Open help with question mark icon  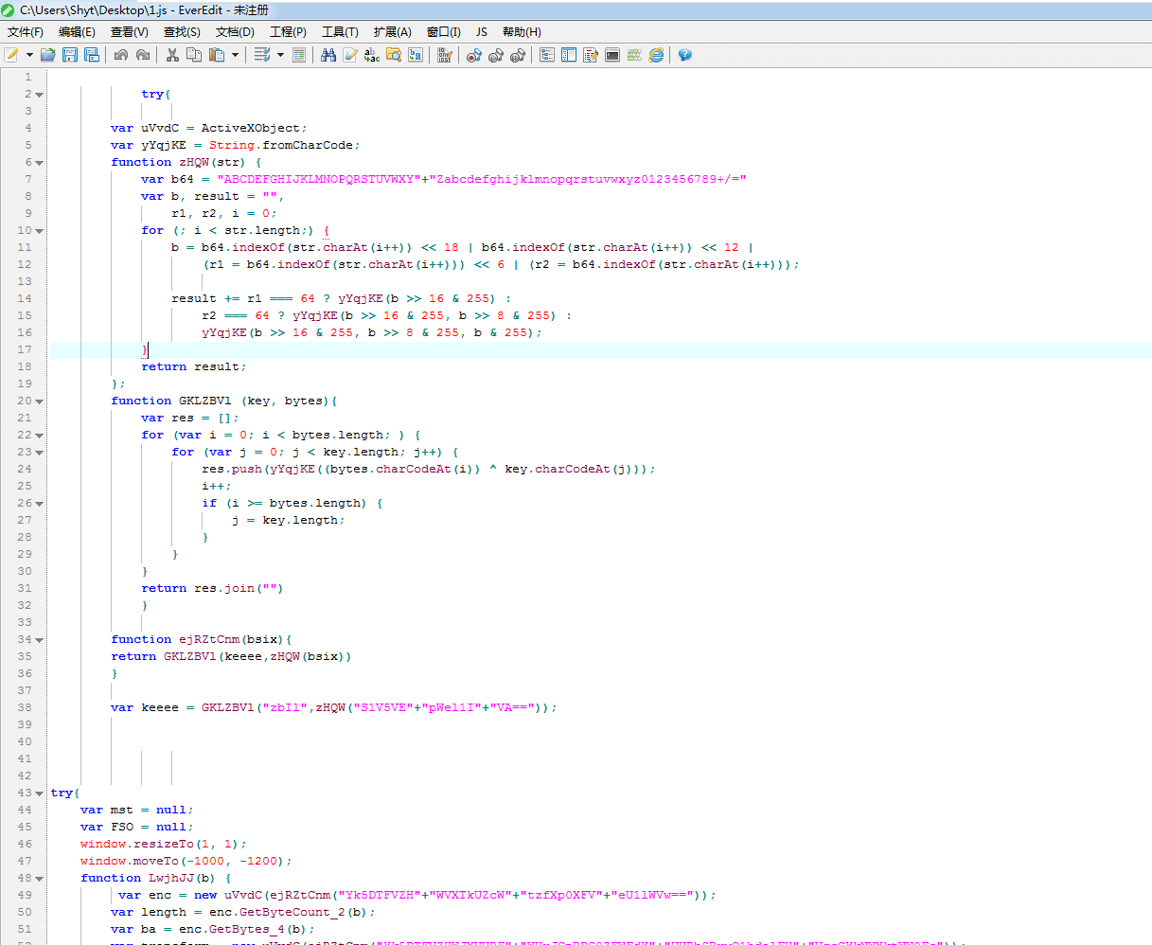pos(685,55)
